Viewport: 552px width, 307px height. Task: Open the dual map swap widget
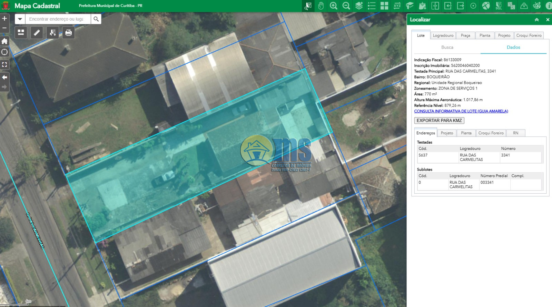pyautogui.click(x=21, y=33)
